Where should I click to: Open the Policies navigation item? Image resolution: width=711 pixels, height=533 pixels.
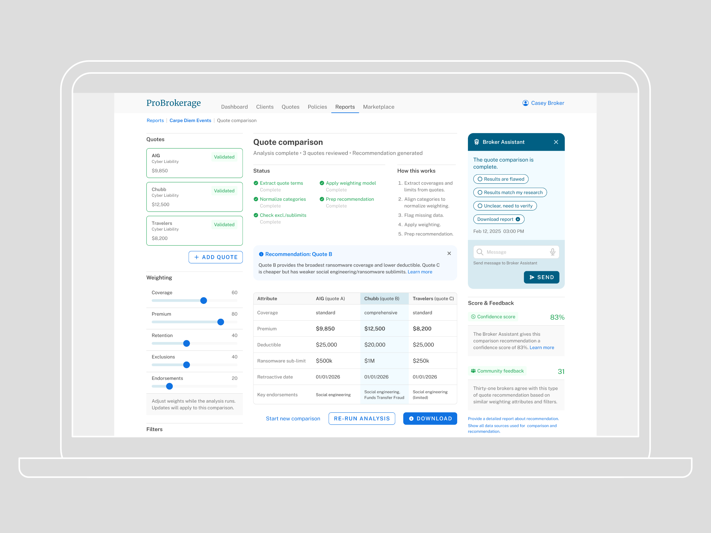coord(317,107)
